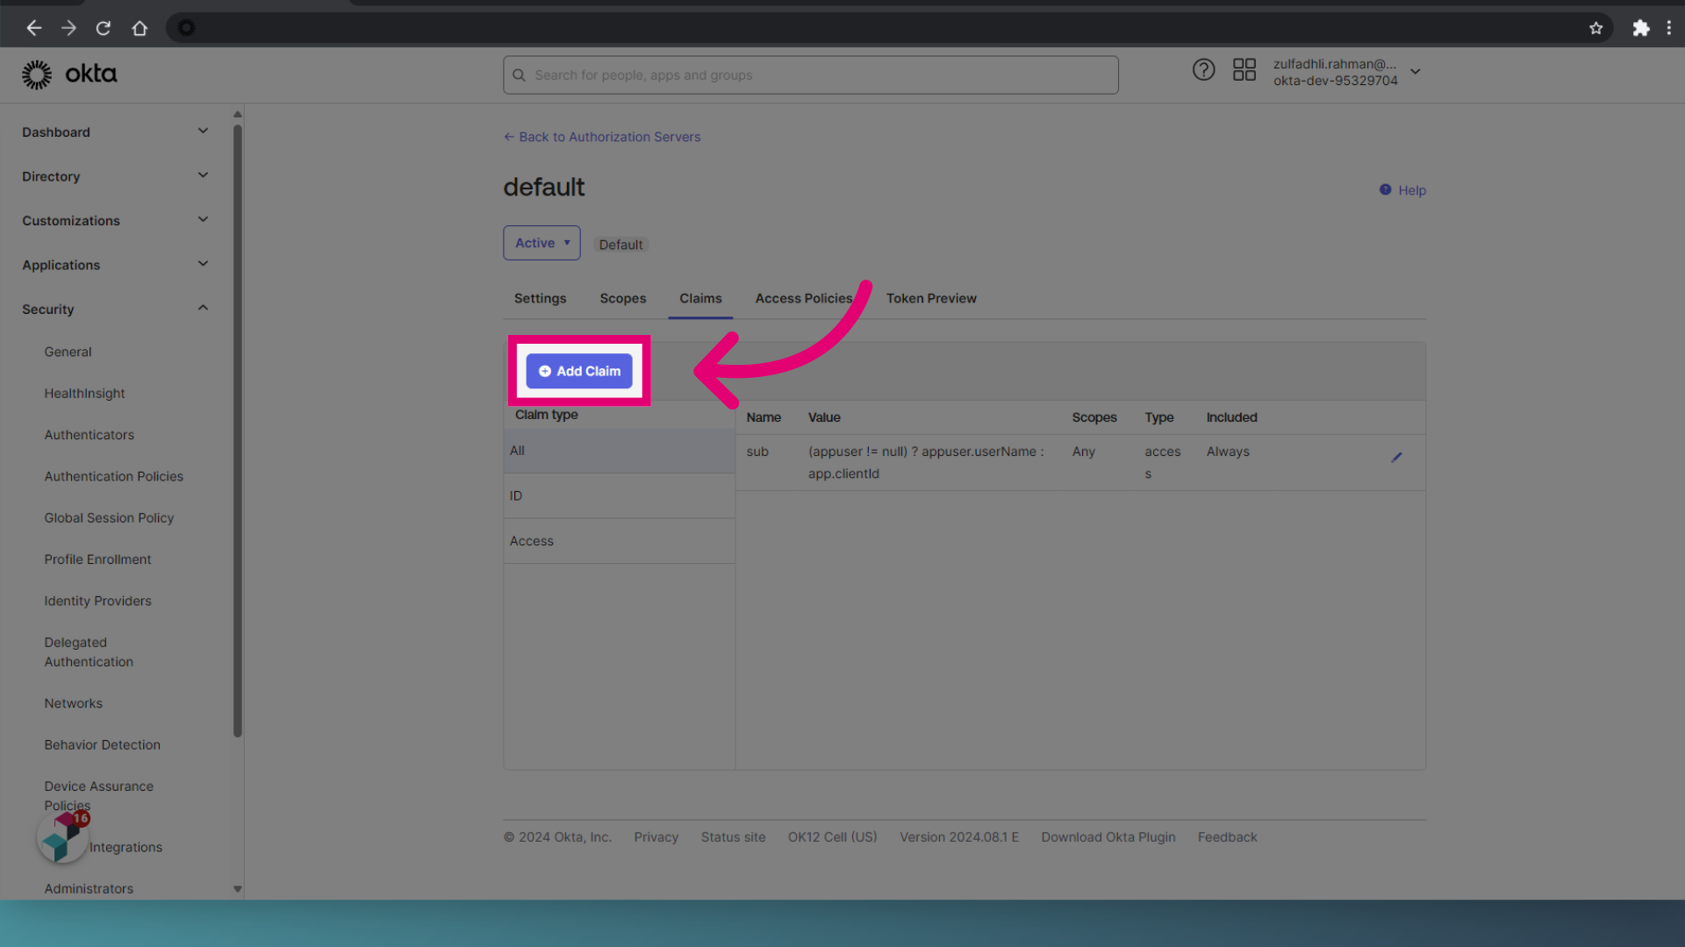Click sidebar scroll down arrow
This screenshot has height=947, width=1685.
tap(237, 888)
